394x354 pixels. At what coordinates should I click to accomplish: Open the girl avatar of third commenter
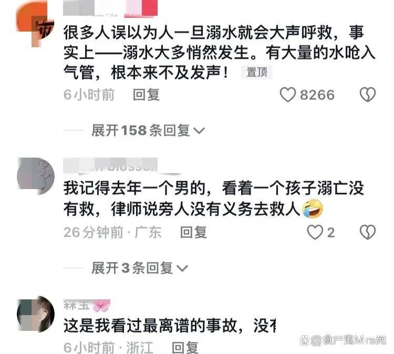[x=36, y=314]
